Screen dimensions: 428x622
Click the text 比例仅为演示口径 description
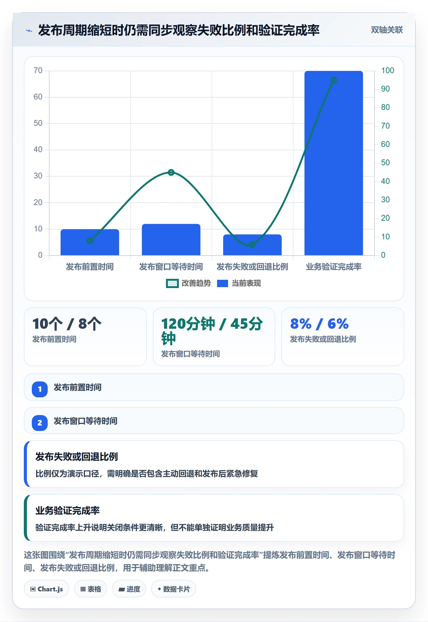coord(147,474)
